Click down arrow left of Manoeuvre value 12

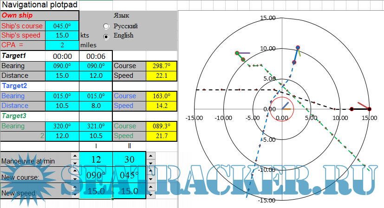(75, 164)
